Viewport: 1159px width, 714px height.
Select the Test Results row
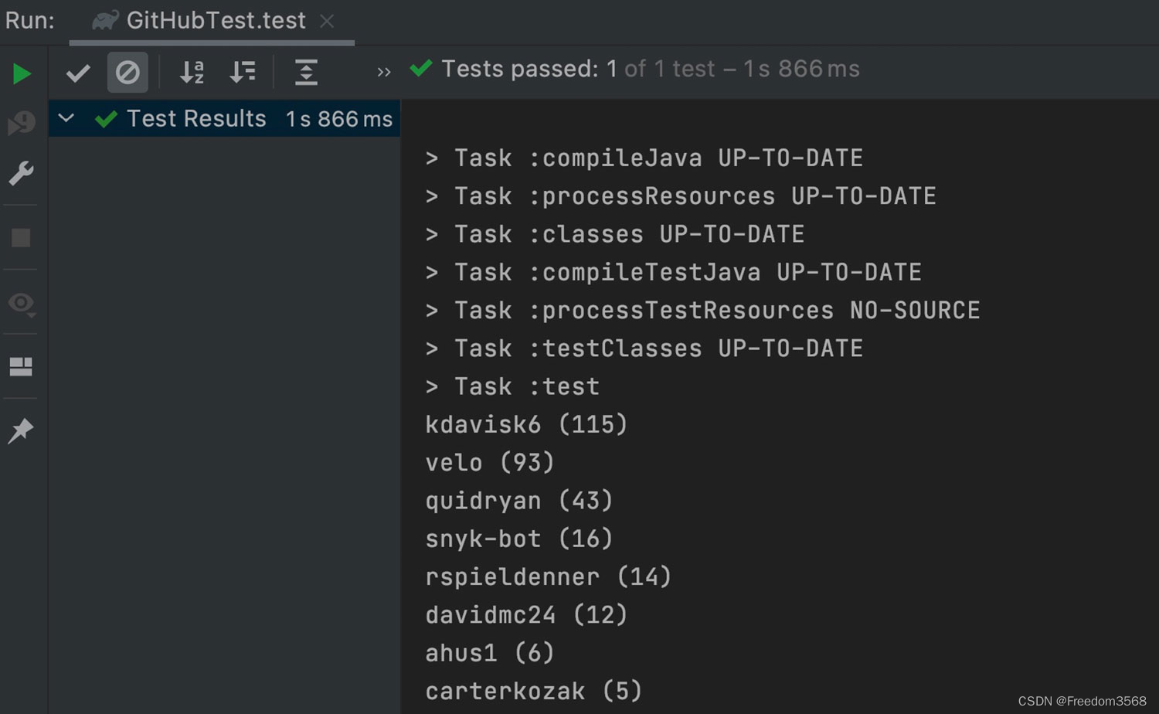pyautogui.click(x=224, y=119)
